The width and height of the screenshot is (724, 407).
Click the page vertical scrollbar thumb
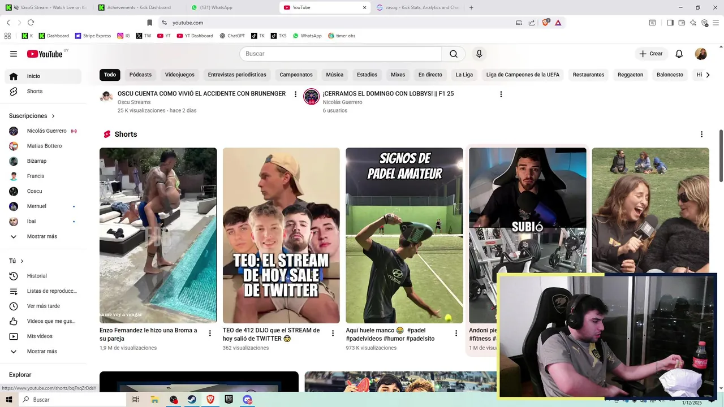tap(721, 156)
